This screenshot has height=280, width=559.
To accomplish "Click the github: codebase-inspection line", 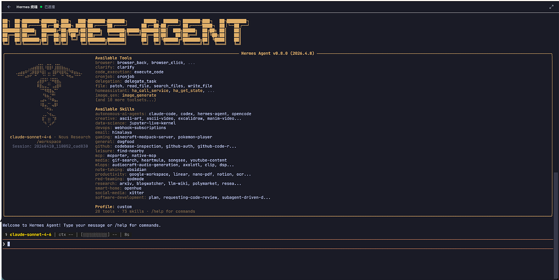I will (x=166, y=146).
